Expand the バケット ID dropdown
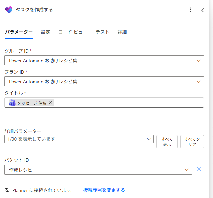The image size is (213, 198). click(98, 170)
